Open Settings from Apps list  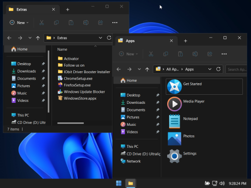tap(204, 156)
